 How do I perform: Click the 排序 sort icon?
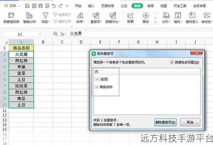click(80, 16)
